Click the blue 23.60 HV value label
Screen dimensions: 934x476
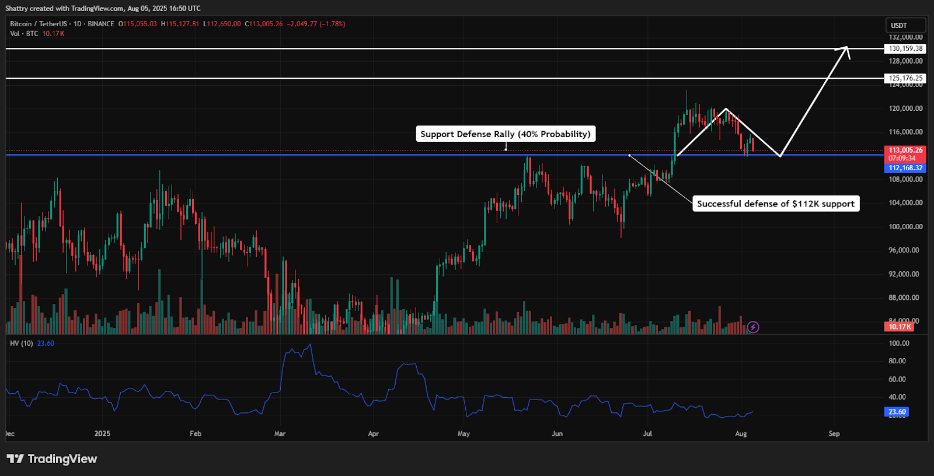pyautogui.click(x=897, y=412)
